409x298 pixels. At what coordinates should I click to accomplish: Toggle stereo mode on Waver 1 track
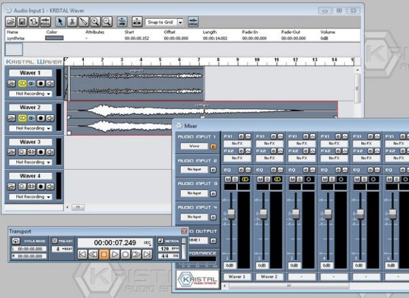(x=22, y=84)
